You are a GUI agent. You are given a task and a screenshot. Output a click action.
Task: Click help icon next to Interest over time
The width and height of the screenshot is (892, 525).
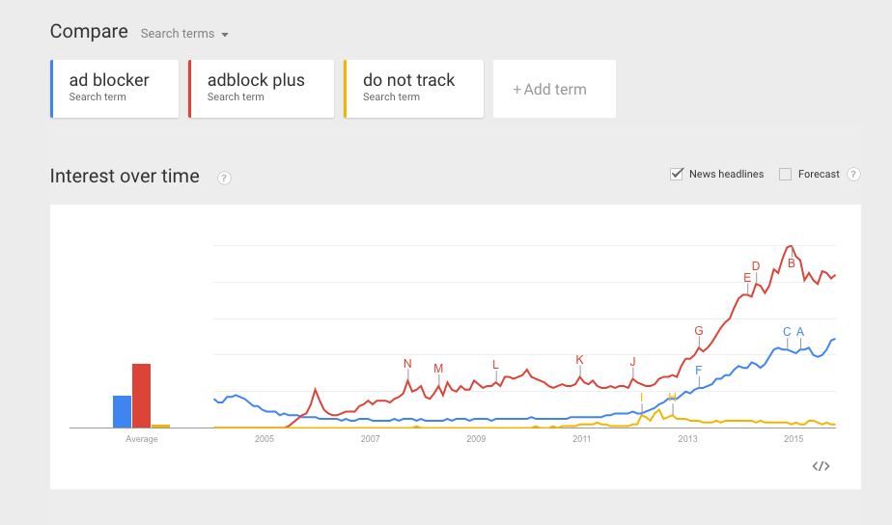click(x=224, y=178)
